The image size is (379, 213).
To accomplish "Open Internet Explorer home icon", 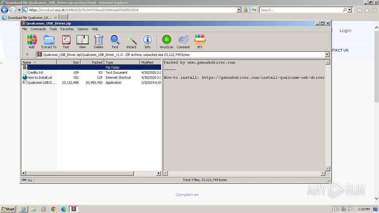I will coord(359,10).
